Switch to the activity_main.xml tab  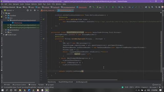tap(48, 10)
